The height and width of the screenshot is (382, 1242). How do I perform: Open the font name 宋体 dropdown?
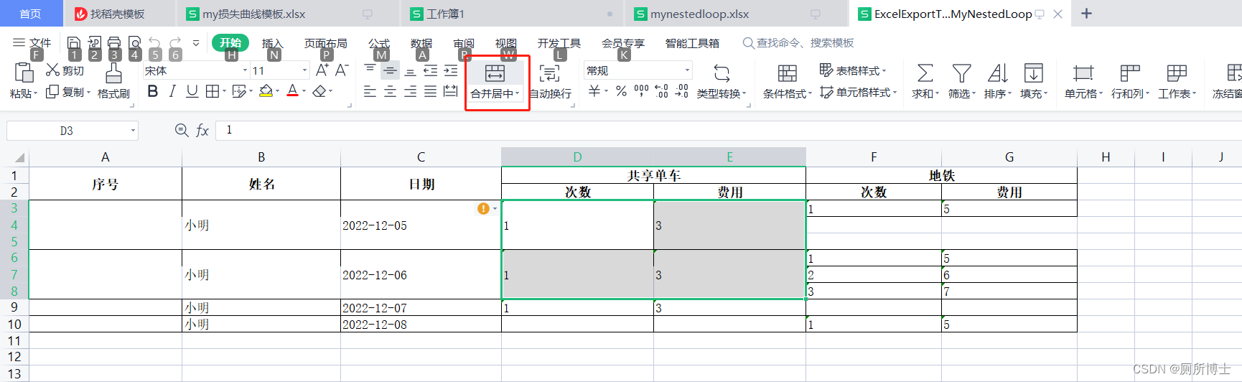pyautogui.click(x=245, y=70)
